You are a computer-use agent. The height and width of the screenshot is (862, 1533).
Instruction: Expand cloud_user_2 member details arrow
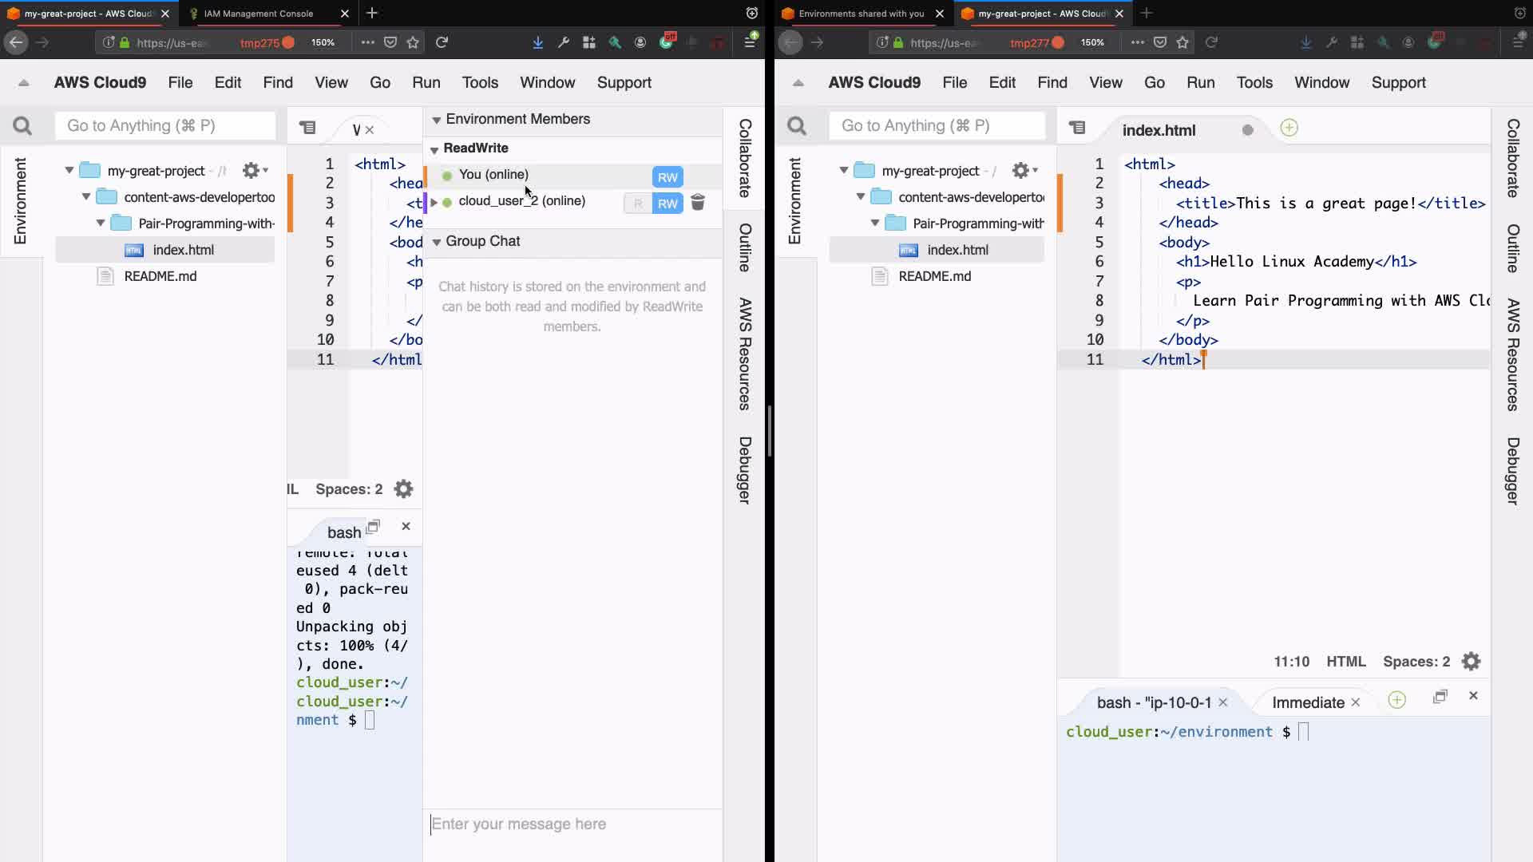click(x=434, y=202)
